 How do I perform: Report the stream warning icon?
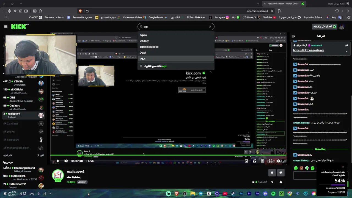tap(281, 182)
